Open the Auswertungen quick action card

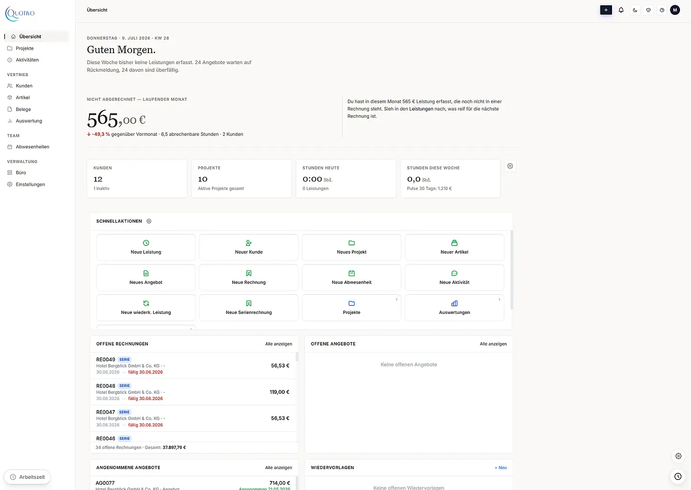click(455, 308)
